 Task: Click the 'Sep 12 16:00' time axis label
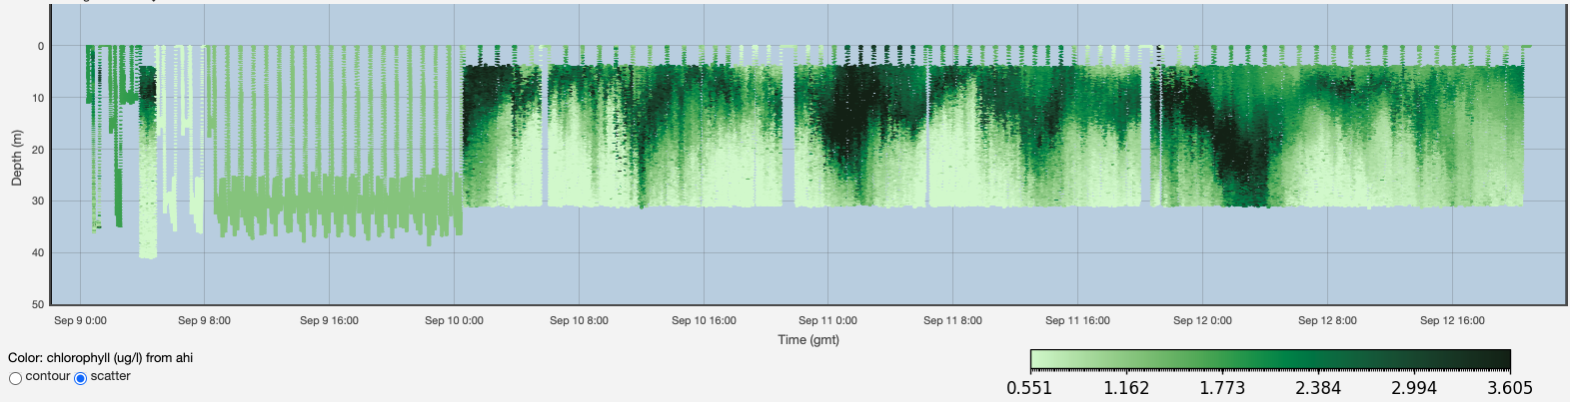click(1452, 320)
